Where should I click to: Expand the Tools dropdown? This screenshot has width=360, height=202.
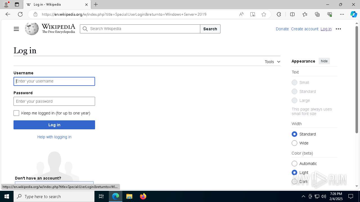point(273,62)
